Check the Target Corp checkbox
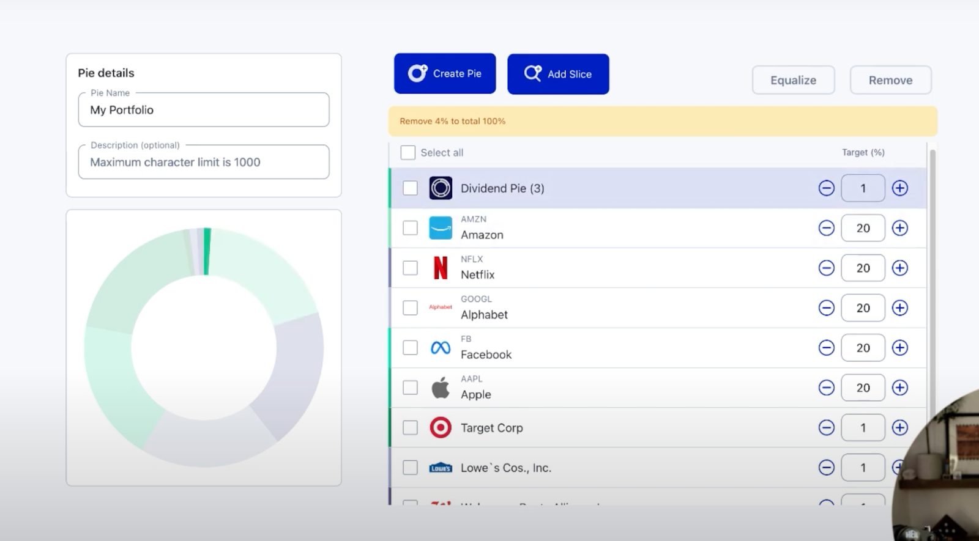Image resolution: width=979 pixels, height=541 pixels. (x=411, y=428)
